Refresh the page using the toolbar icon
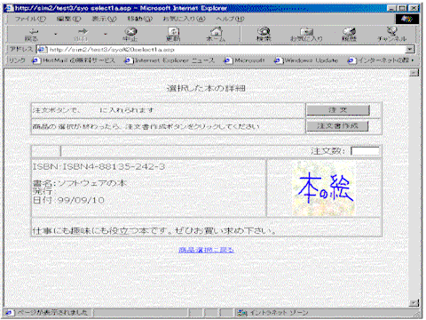 click(173, 34)
